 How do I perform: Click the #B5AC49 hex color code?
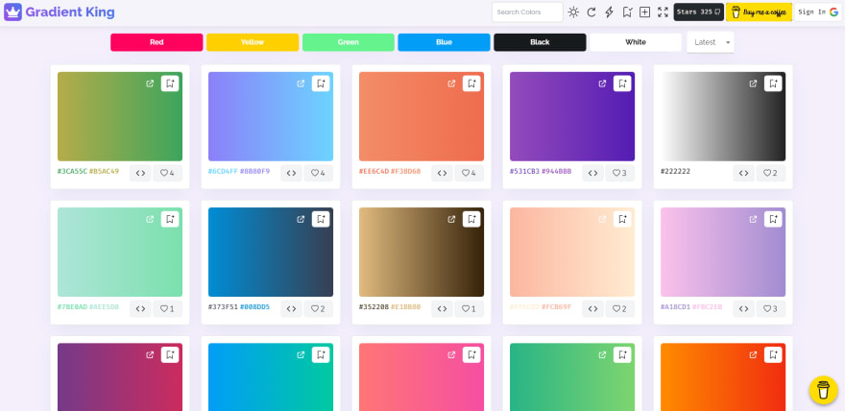(x=104, y=171)
